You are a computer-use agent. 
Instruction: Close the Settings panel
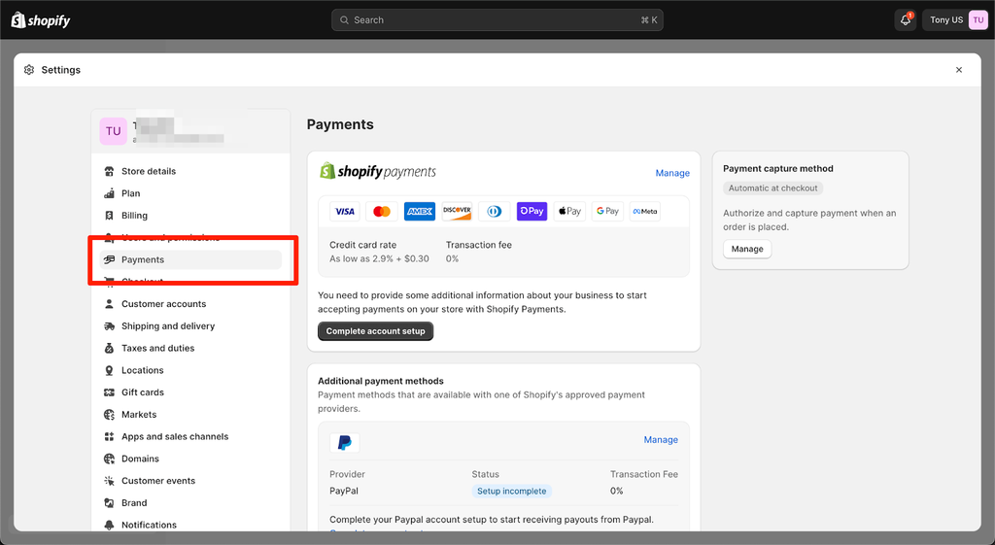tap(959, 70)
